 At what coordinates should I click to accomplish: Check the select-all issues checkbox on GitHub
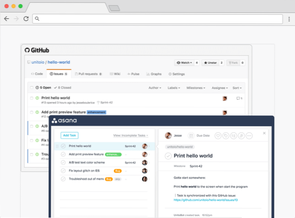click(31, 88)
